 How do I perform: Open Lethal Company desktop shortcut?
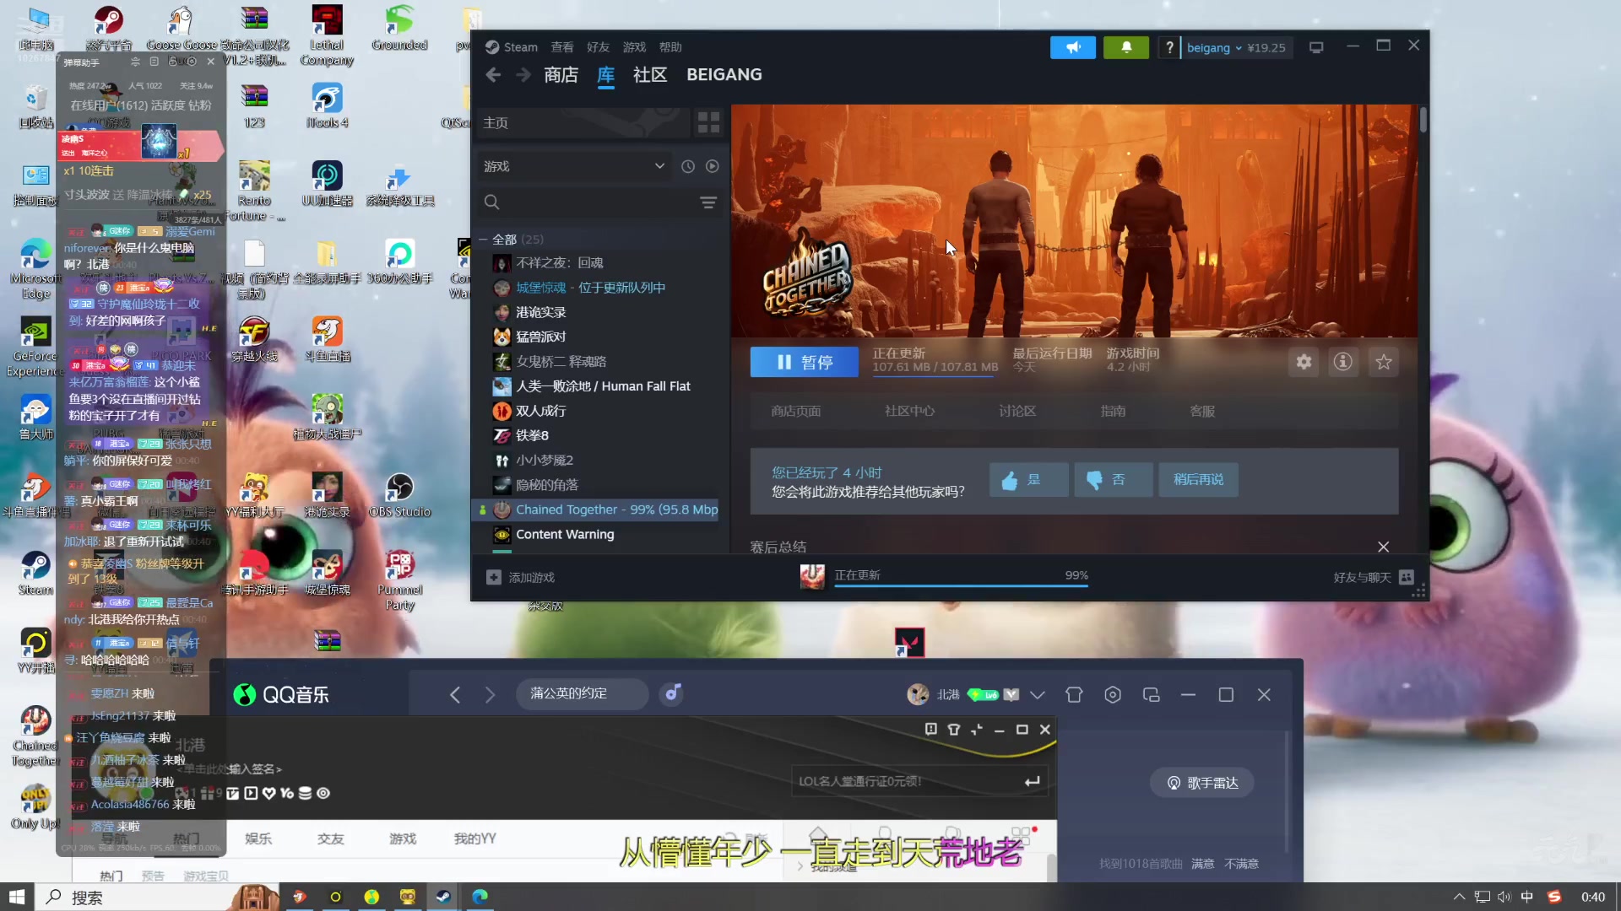[327, 36]
